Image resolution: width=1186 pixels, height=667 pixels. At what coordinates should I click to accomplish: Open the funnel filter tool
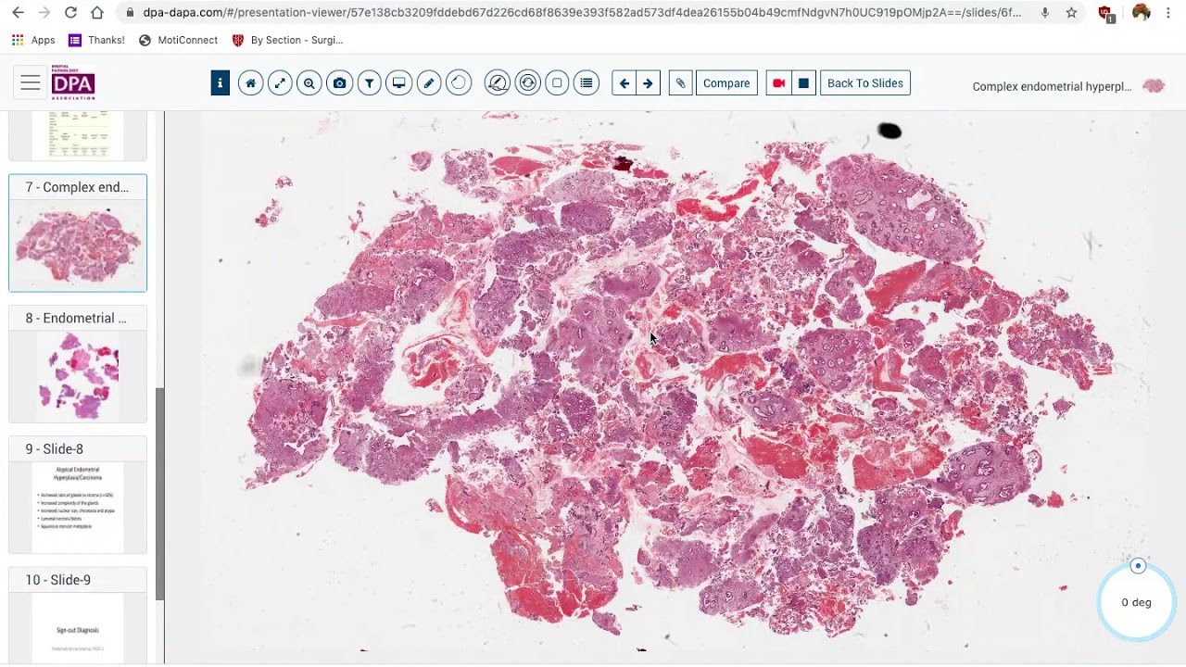click(x=369, y=83)
